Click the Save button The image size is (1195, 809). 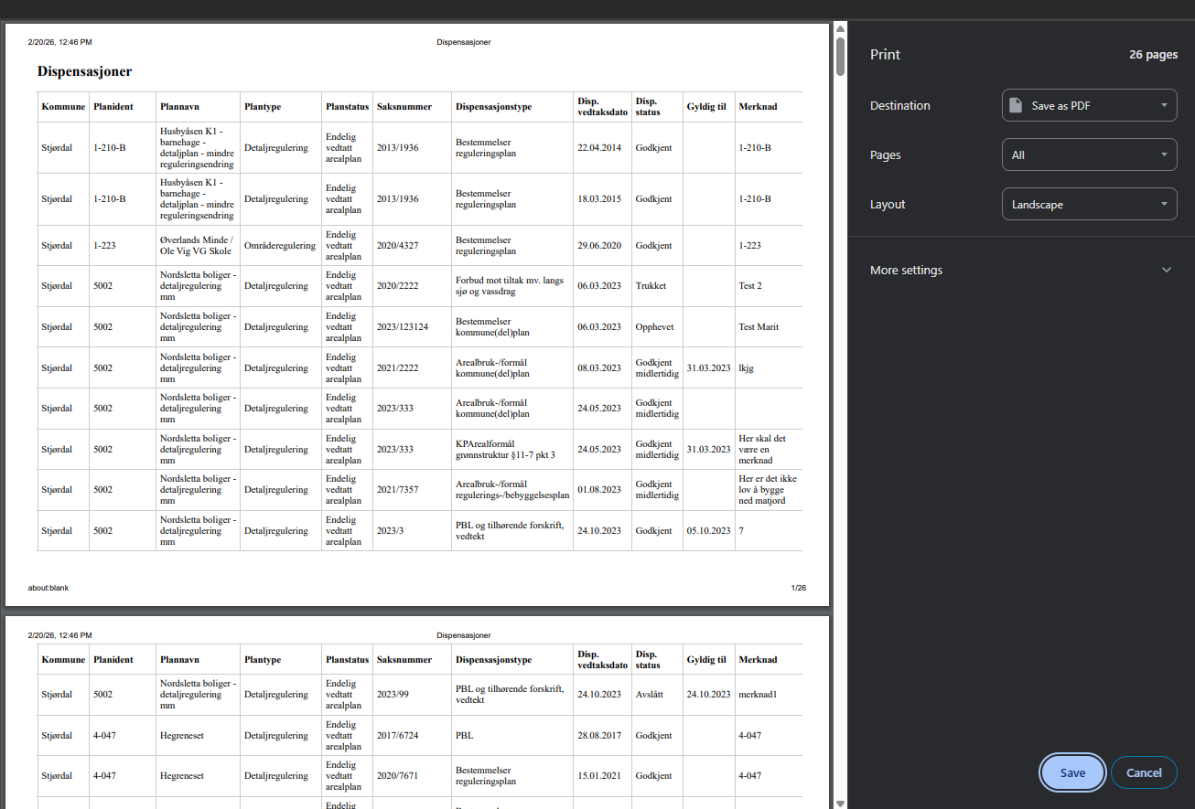pyautogui.click(x=1072, y=772)
